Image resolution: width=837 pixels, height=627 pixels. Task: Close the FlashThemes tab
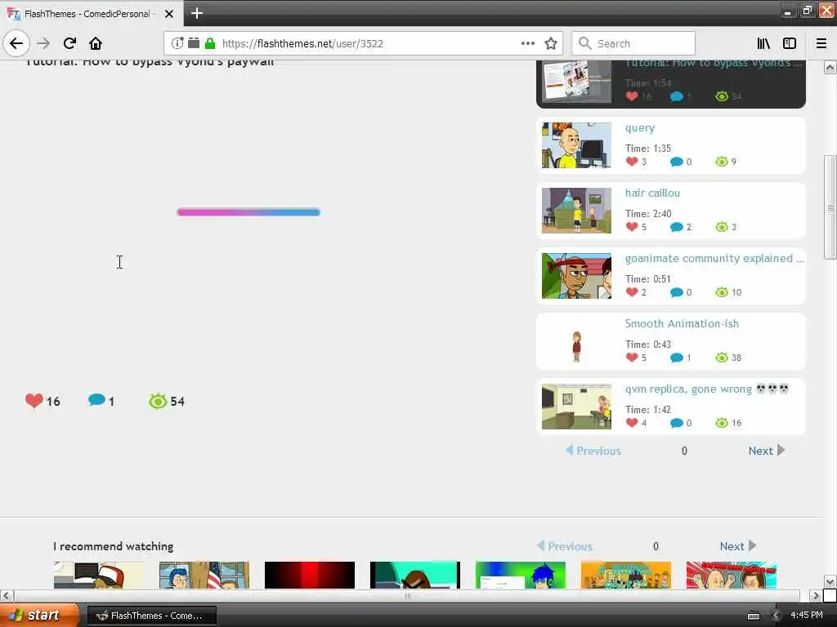point(169,14)
